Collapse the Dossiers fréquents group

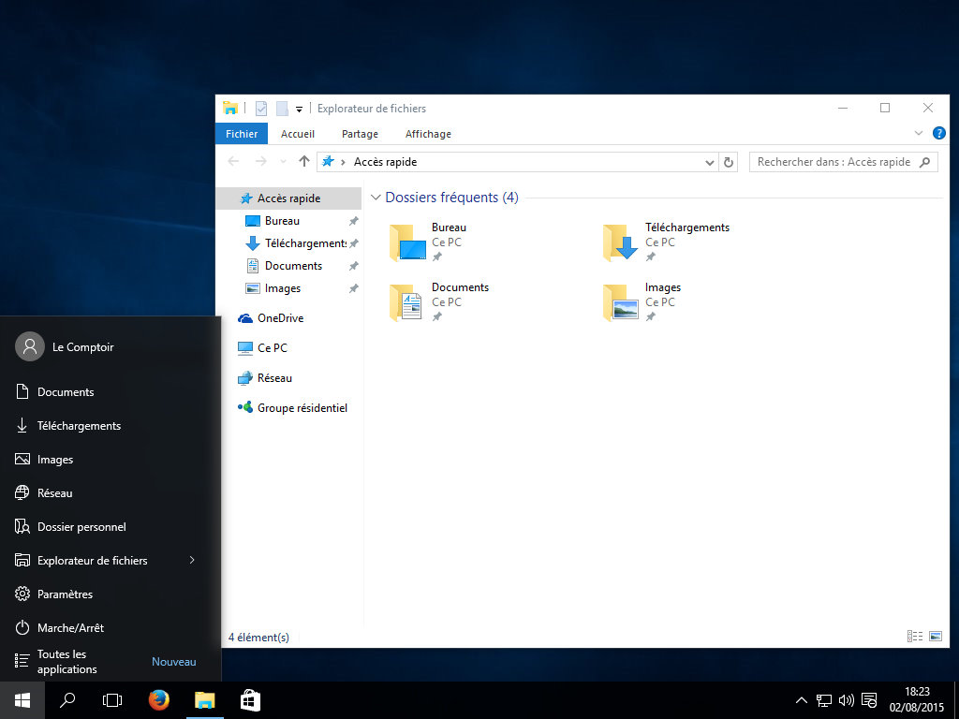pos(376,198)
